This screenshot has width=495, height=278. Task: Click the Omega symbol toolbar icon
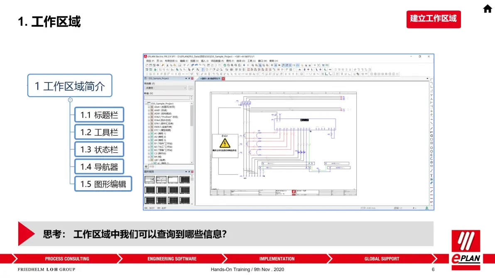click(x=179, y=74)
